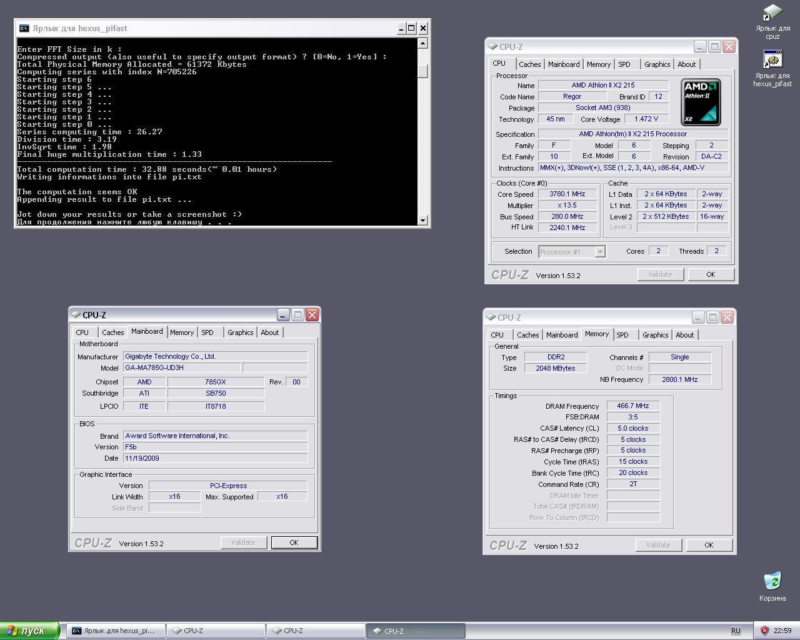The image size is (800, 640).
Task: Click the memory Size value 2048 MBytes
Action: click(555, 368)
